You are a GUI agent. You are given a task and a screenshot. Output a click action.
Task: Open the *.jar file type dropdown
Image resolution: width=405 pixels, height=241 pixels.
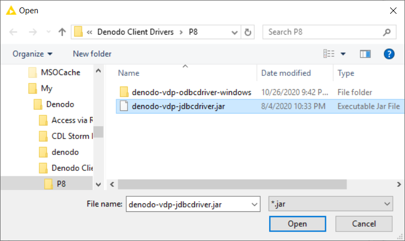(x=331, y=204)
